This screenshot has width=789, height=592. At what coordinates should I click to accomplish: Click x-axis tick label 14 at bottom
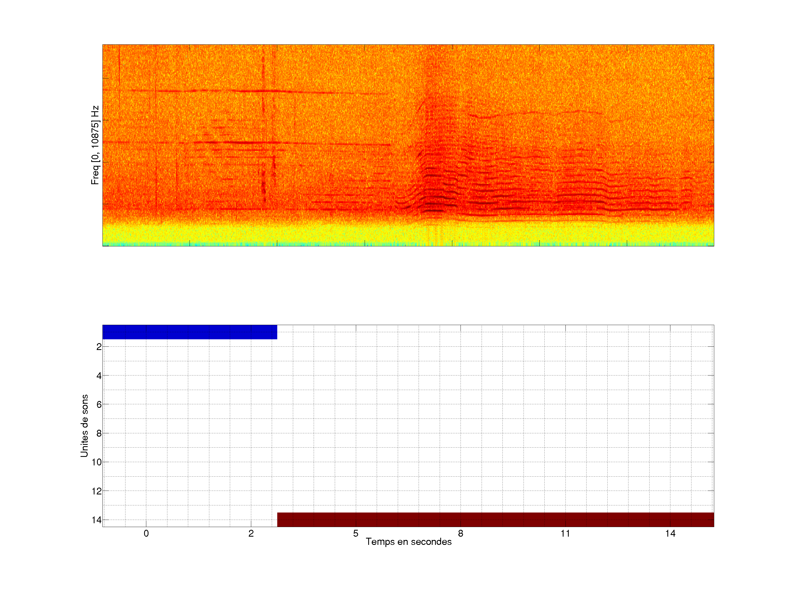point(670,533)
